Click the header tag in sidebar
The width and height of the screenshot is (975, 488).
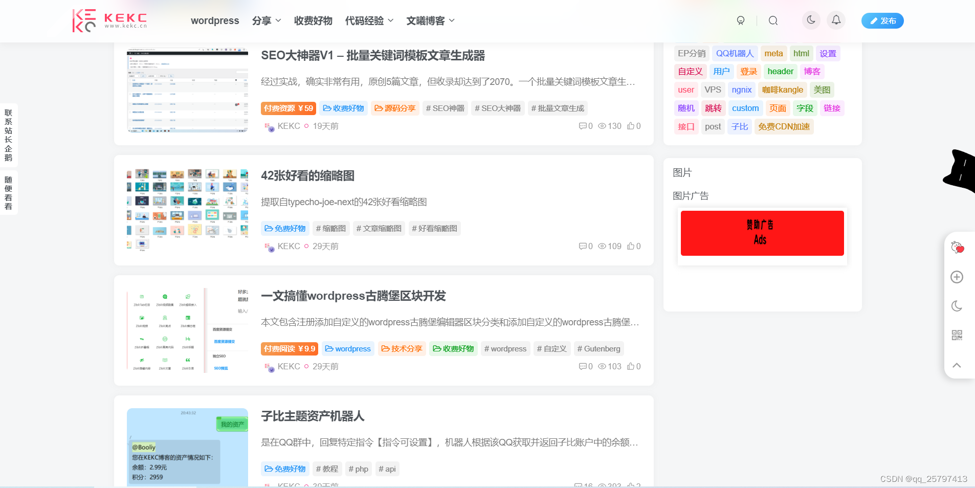(x=781, y=71)
